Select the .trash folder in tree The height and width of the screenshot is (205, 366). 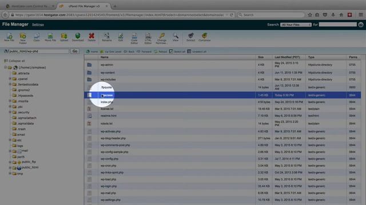coord(22,129)
